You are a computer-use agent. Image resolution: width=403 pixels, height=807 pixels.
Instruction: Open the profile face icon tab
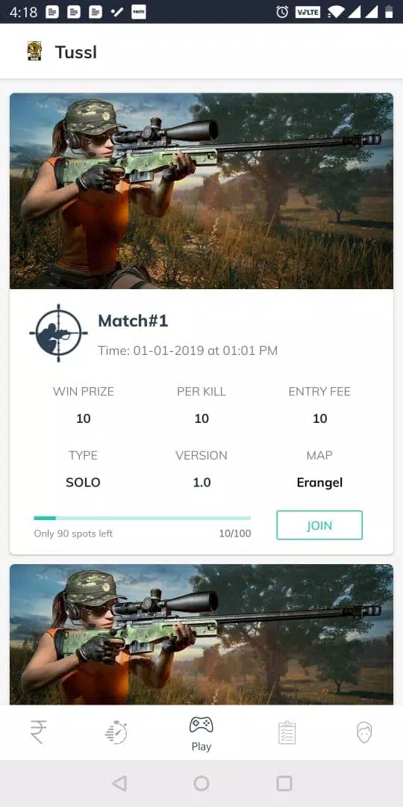[x=364, y=732]
